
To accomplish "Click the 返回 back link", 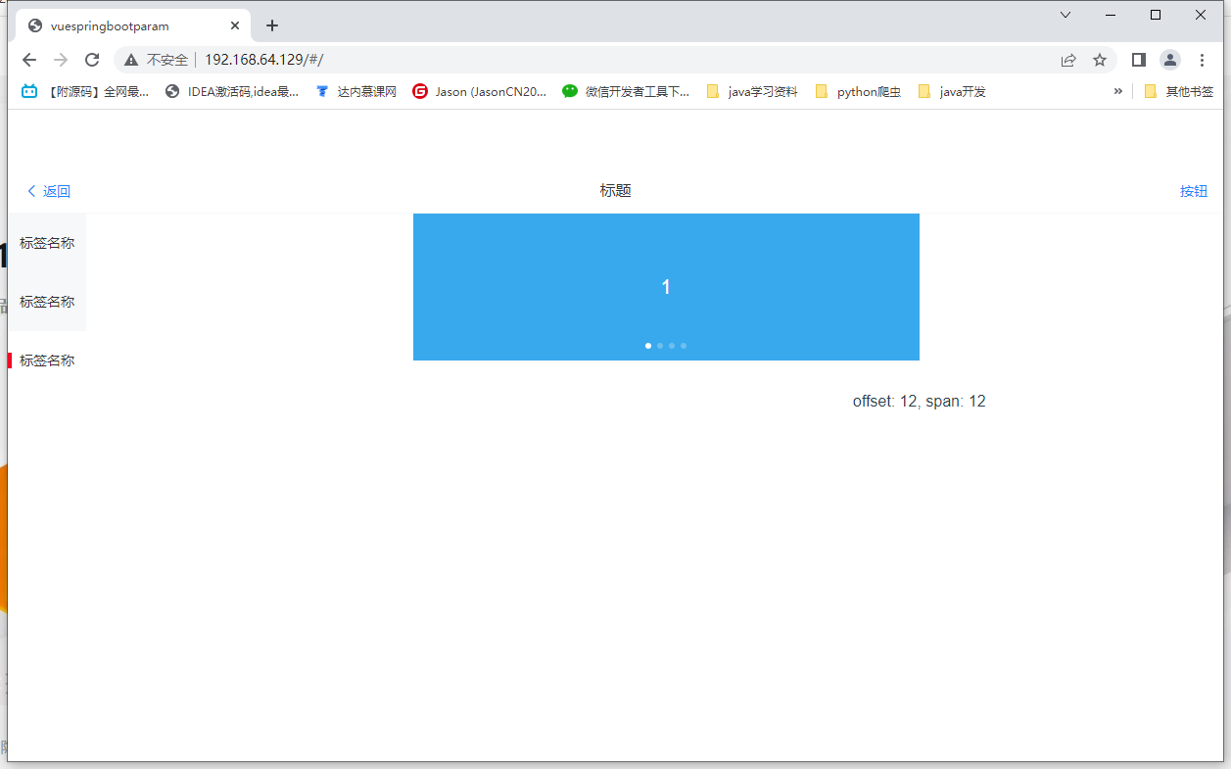I will tap(49, 191).
